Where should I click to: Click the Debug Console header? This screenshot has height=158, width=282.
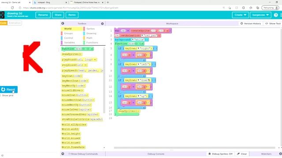(156, 154)
